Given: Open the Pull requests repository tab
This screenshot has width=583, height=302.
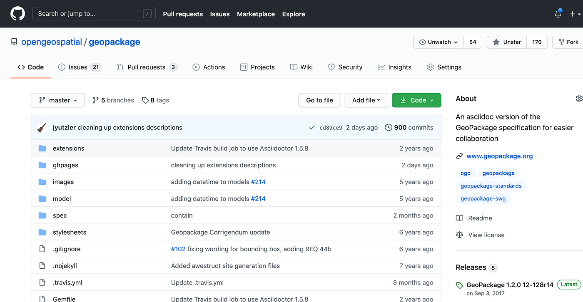Looking at the screenshot, I should pos(147,67).
